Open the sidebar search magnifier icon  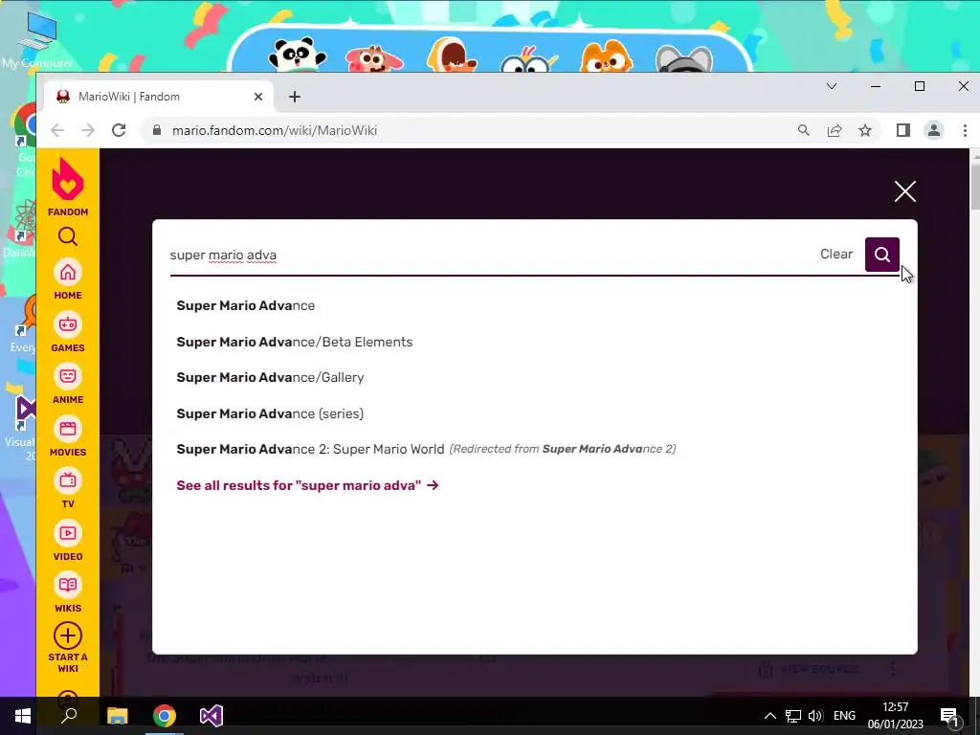(x=68, y=237)
